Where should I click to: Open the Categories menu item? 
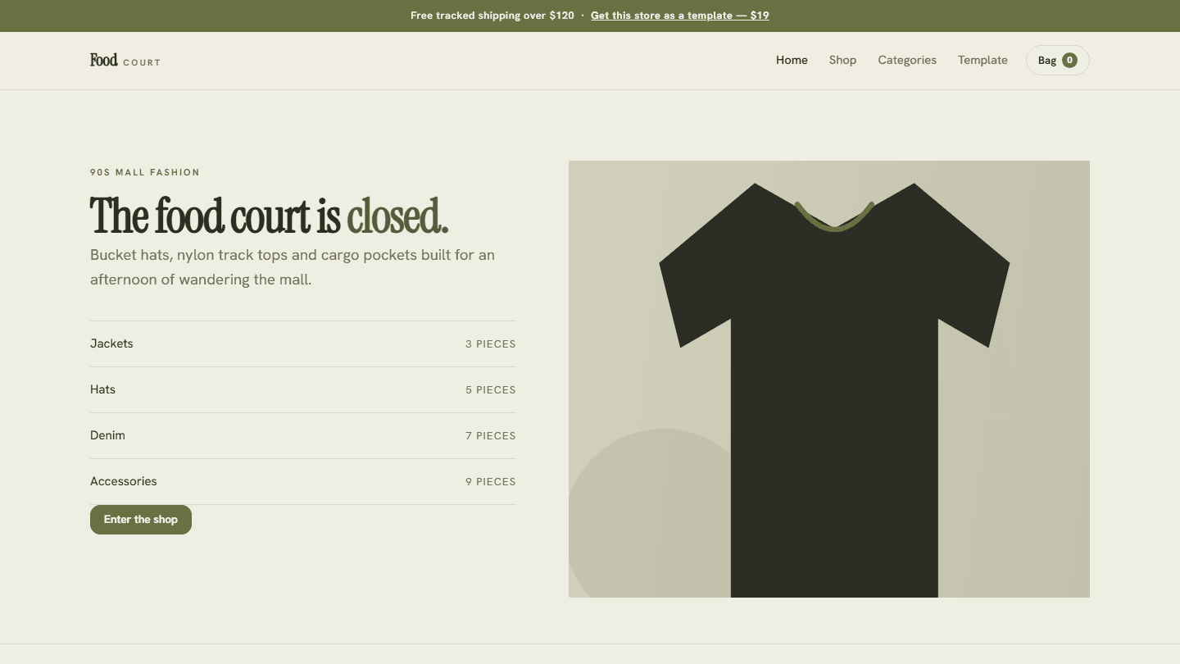(907, 60)
